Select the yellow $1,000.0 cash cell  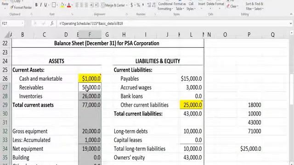pyautogui.click(x=90, y=78)
